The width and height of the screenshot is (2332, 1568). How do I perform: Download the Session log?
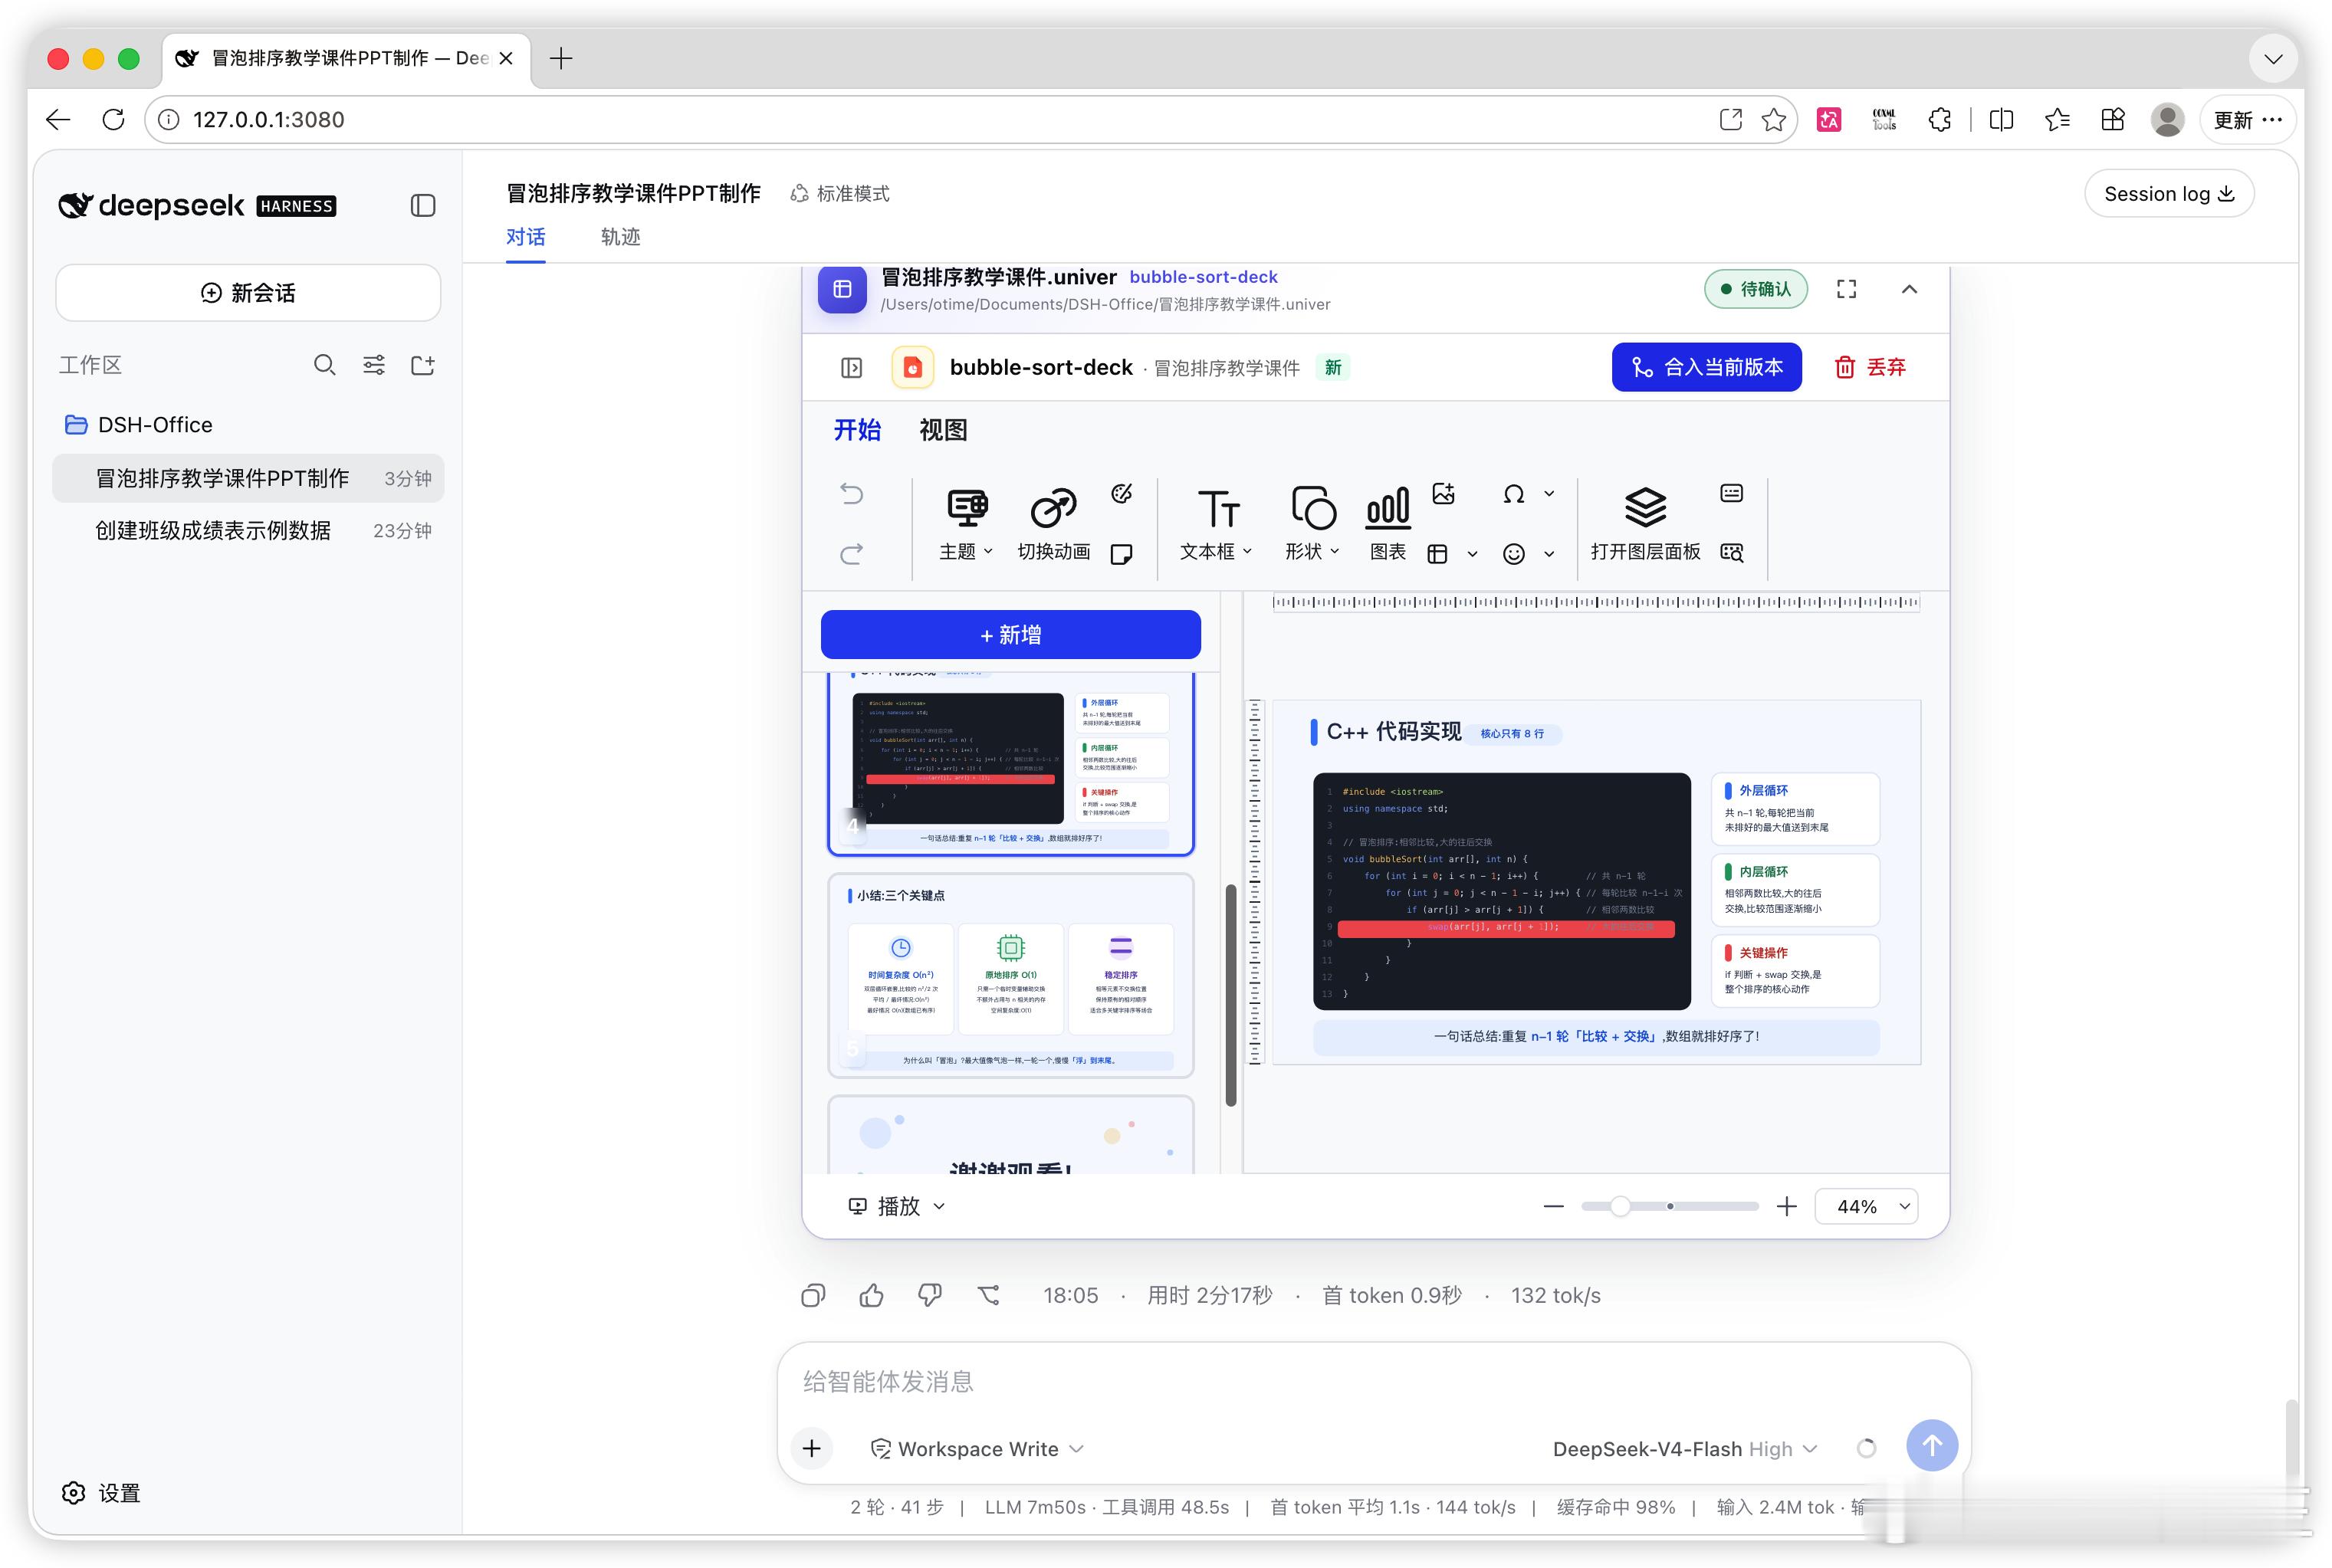coord(2168,194)
